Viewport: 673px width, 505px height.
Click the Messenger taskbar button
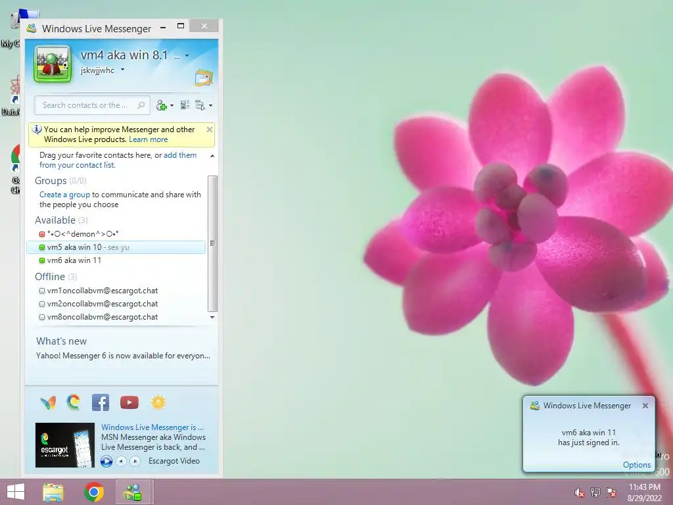click(133, 492)
